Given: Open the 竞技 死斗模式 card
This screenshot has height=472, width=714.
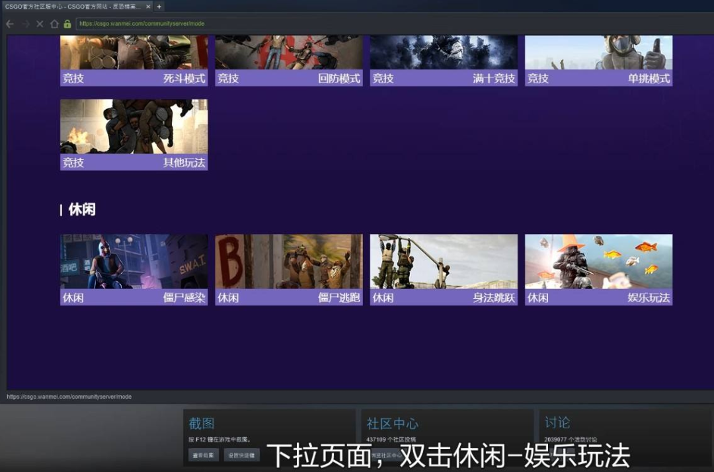Looking at the screenshot, I should click(134, 61).
